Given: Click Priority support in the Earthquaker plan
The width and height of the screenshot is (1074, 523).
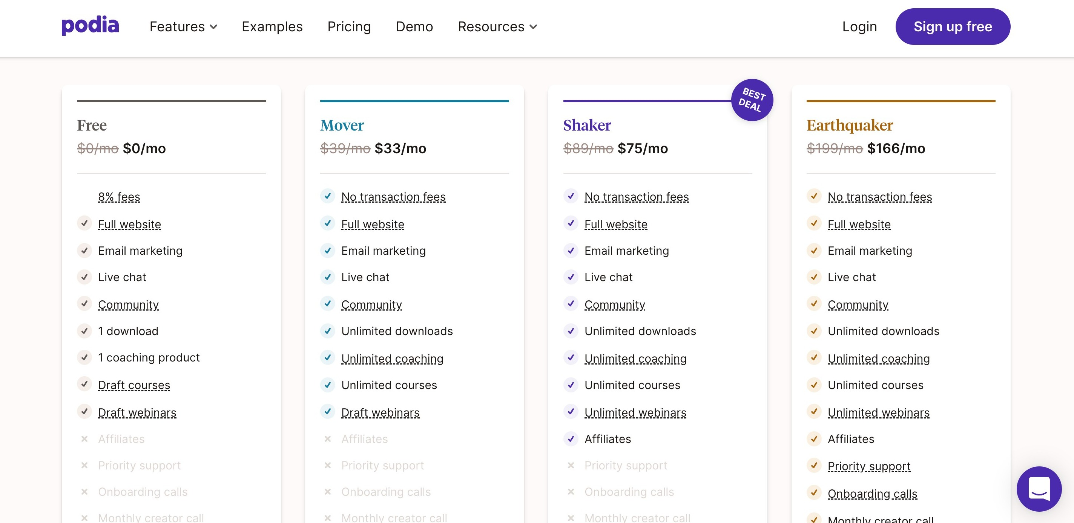Looking at the screenshot, I should pyautogui.click(x=869, y=466).
